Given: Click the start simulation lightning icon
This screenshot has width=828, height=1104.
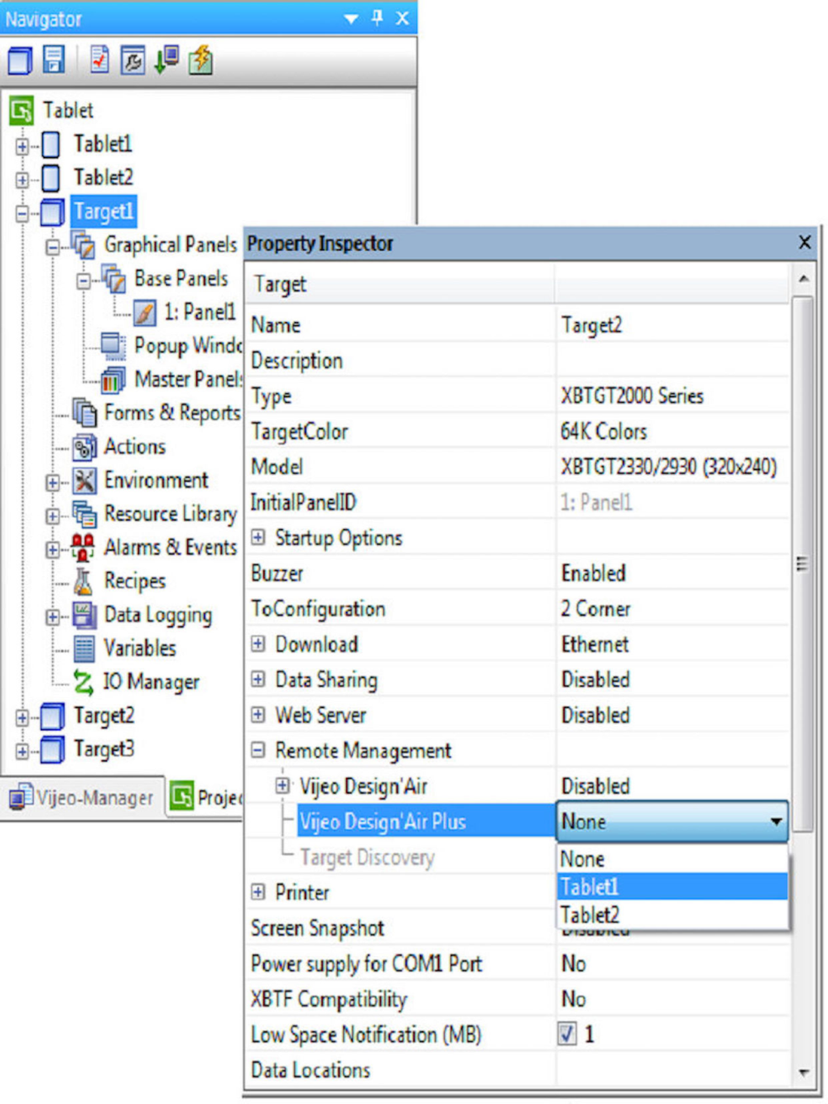Looking at the screenshot, I should pyautogui.click(x=200, y=60).
